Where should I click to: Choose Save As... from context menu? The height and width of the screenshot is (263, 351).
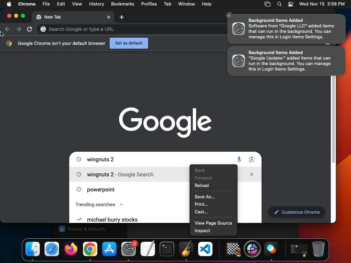[213, 197]
